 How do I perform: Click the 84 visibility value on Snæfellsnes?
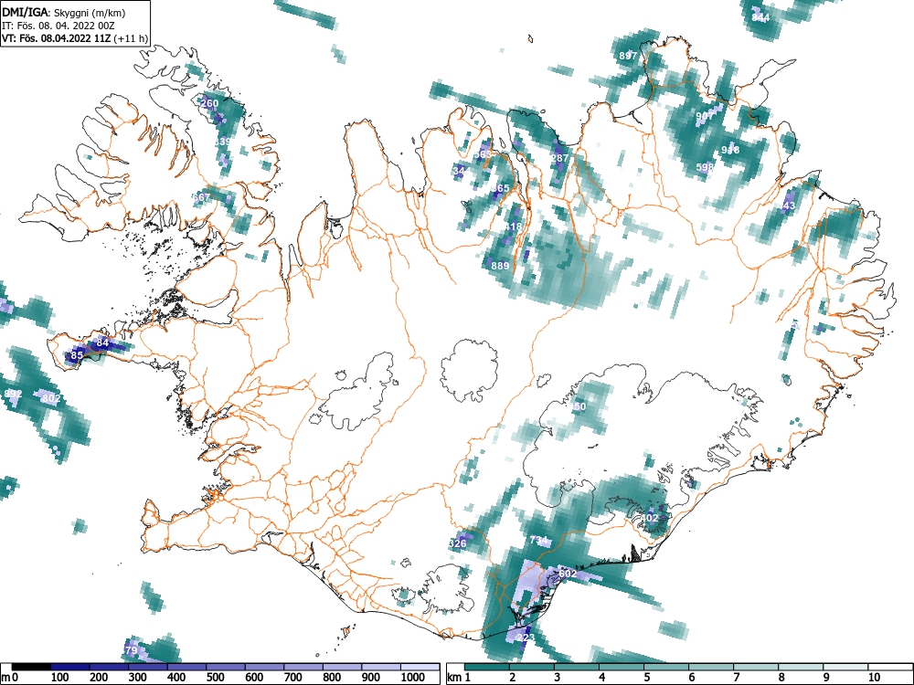(x=102, y=342)
